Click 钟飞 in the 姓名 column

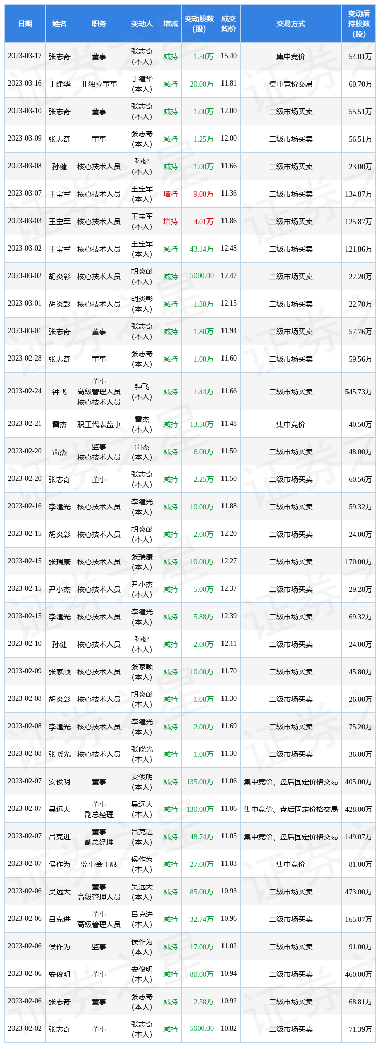(x=60, y=391)
